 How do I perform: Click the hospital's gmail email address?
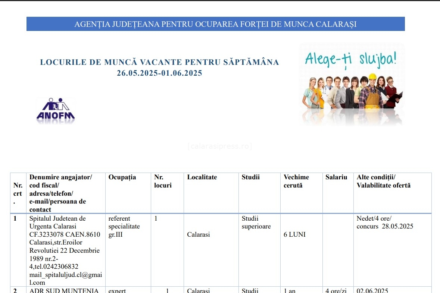[x=66, y=278]
